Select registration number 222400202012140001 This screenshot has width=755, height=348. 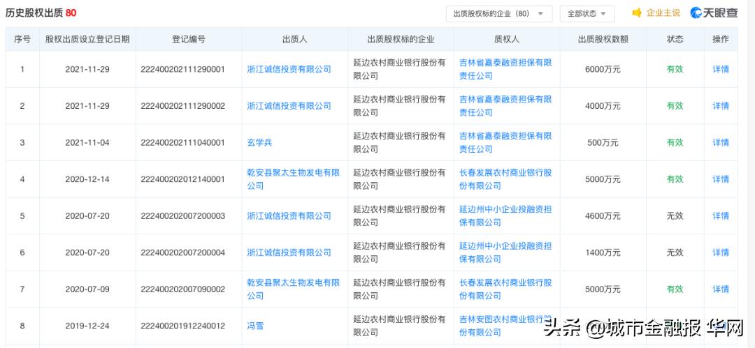pos(183,179)
